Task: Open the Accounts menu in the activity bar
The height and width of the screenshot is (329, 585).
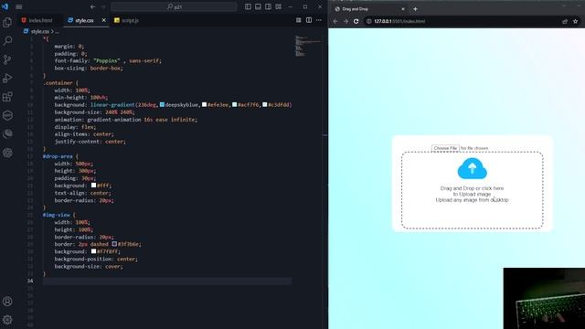Action: pyautogui.click(x=7, y=301)
